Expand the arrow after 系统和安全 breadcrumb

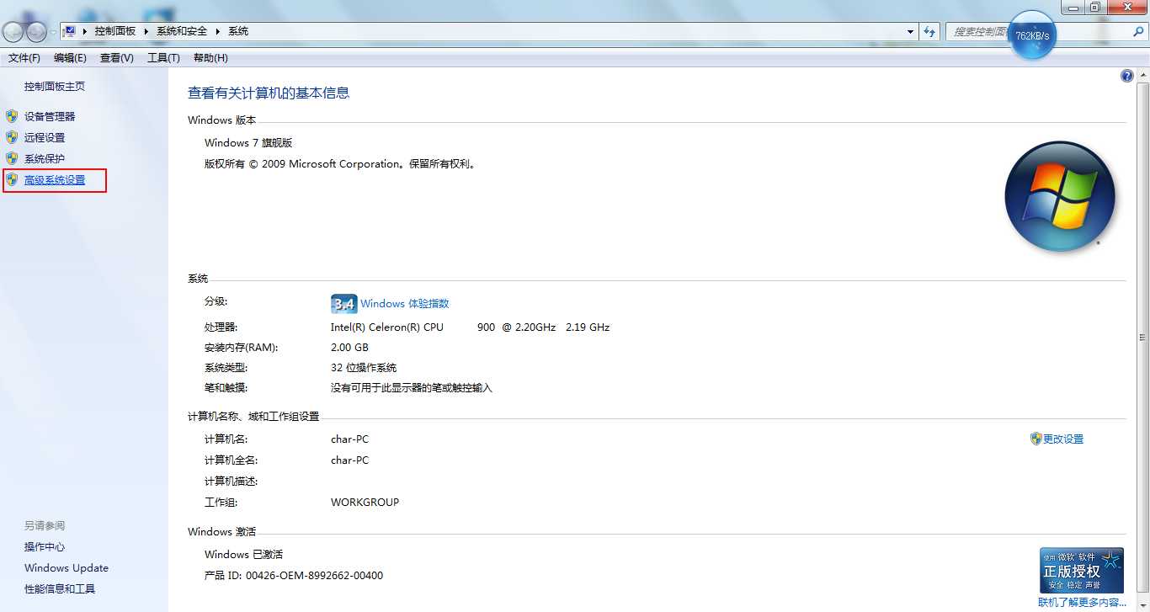(218, 31)
